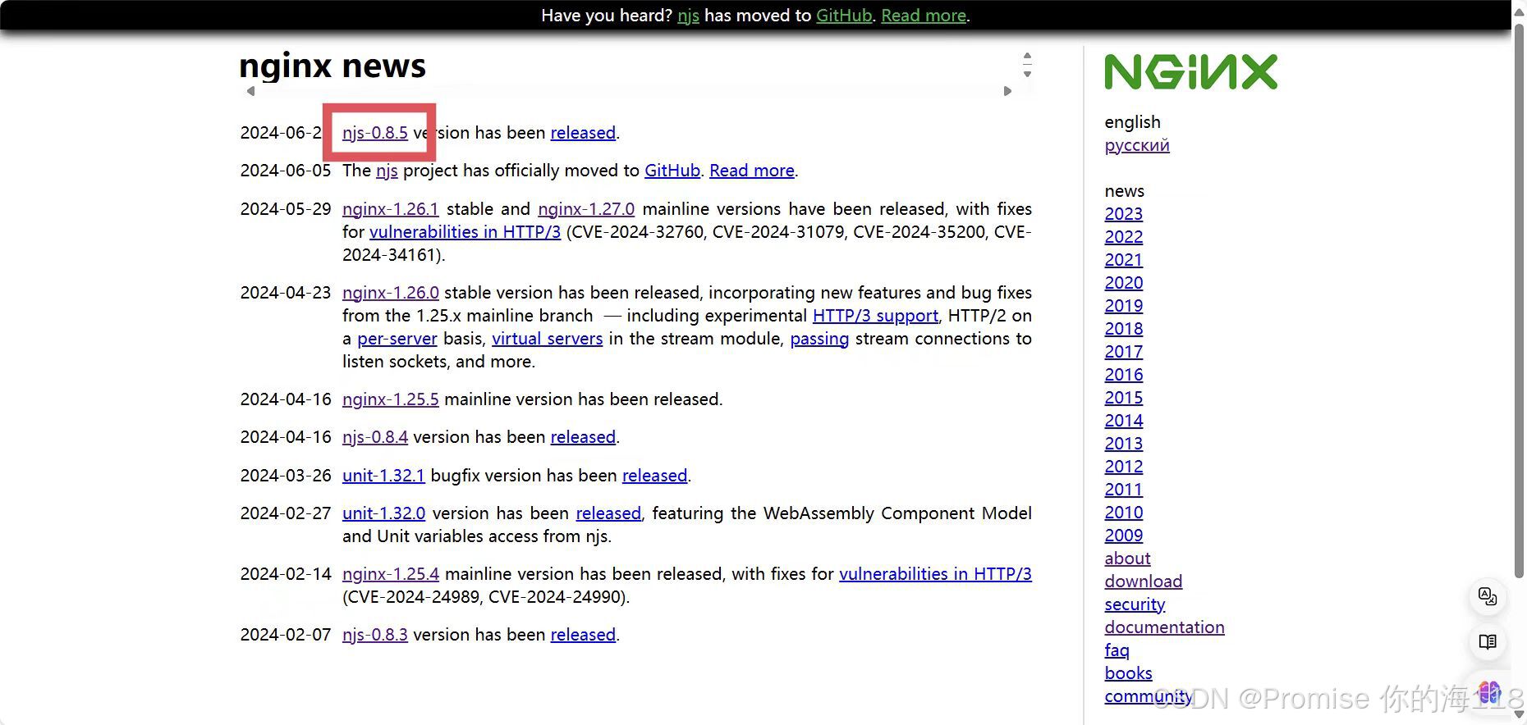Screen dimensions: 1527x725
Task: Open the 2017 news archive
Action: pyautogui.click(x=1124, y=352)
